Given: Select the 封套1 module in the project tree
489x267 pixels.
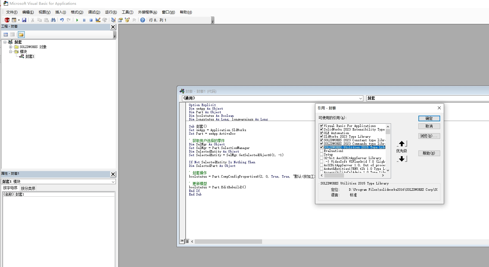Looking at the screenshot, I should [30, 56].
